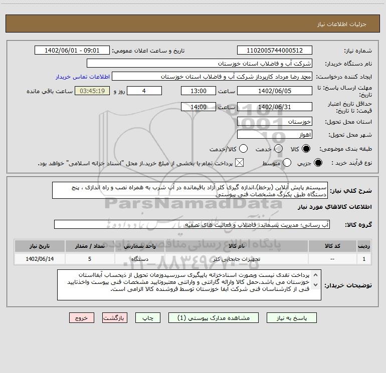
Task: Click general need description text box
Action: coord(190,190)
